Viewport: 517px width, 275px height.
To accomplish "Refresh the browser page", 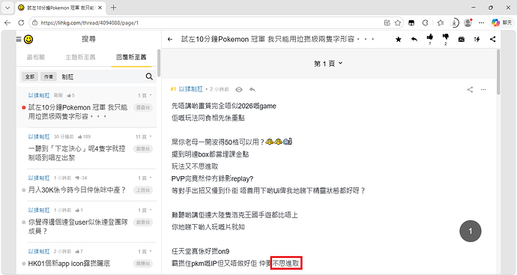I will pyautogui.click(x=21, y=22).
